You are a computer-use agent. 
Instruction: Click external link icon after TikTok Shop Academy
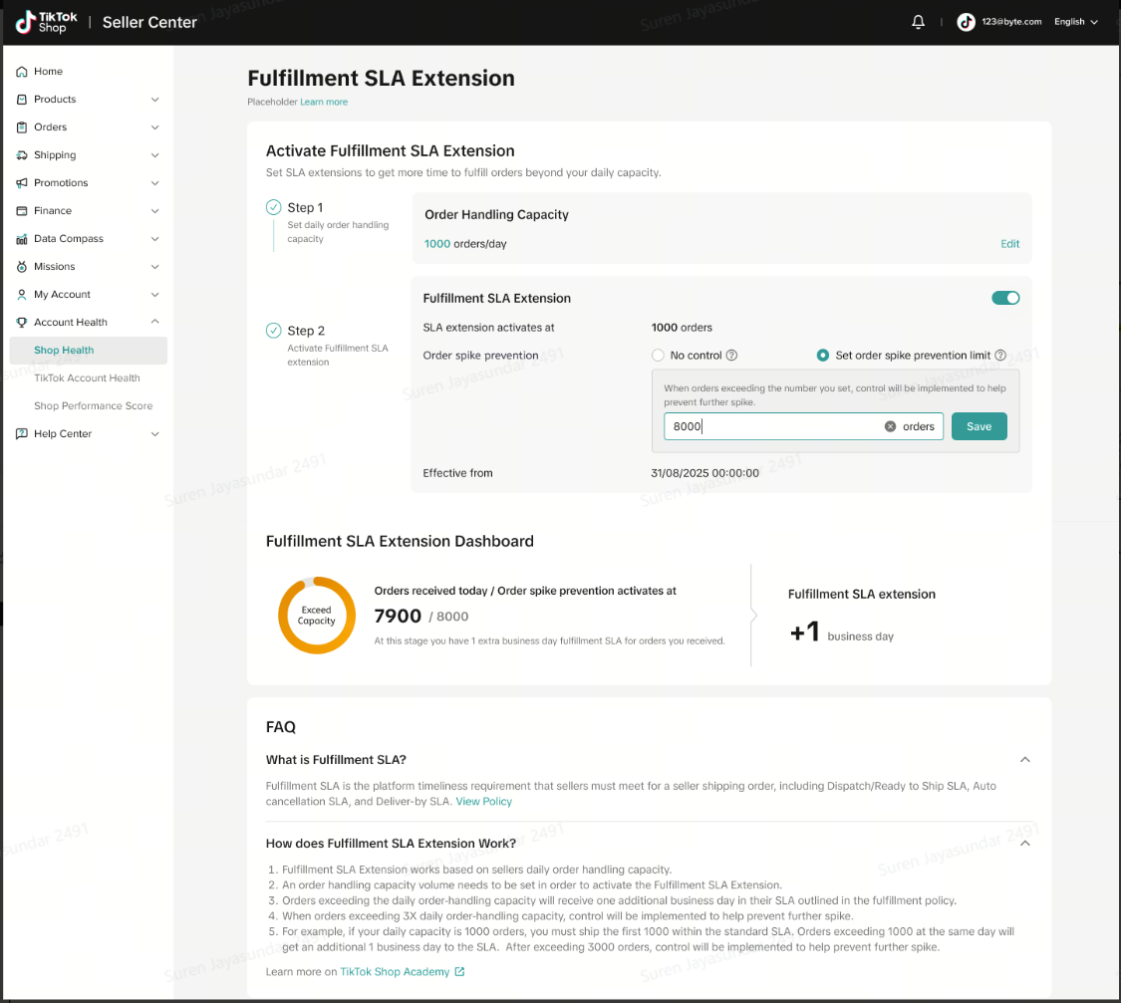click(459, 971)
